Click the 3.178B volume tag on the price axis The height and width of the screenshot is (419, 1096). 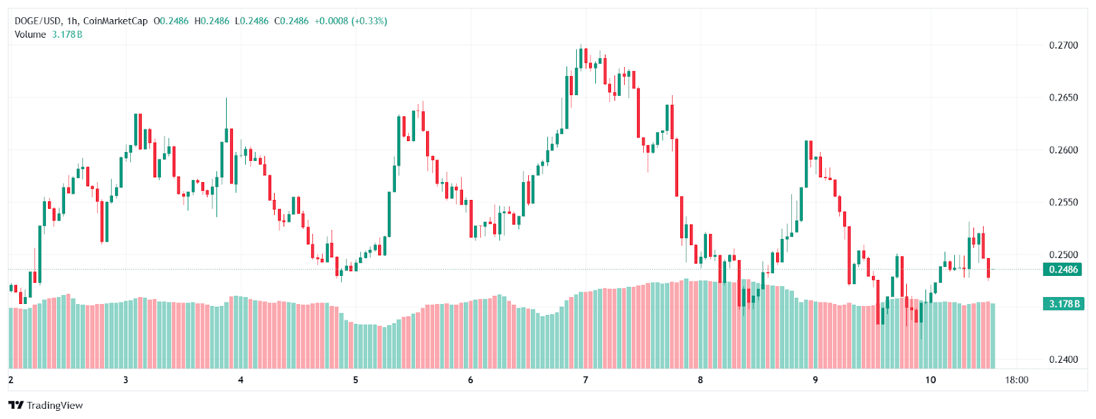[x=1064, y=303]
